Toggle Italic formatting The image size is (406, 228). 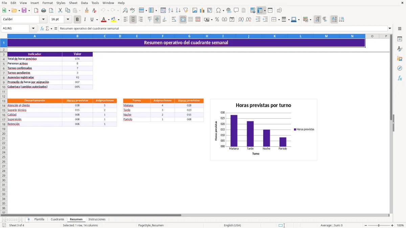[85, 20]
